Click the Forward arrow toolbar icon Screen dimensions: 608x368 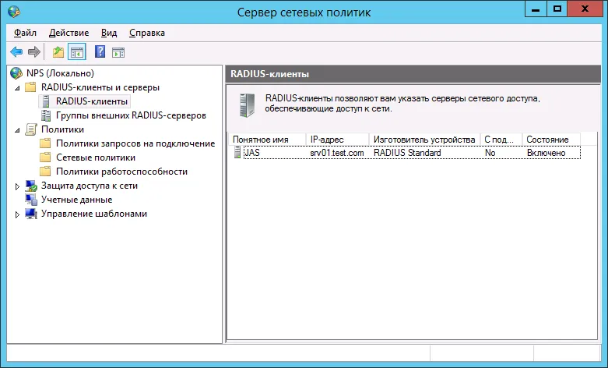pos(34,51)
